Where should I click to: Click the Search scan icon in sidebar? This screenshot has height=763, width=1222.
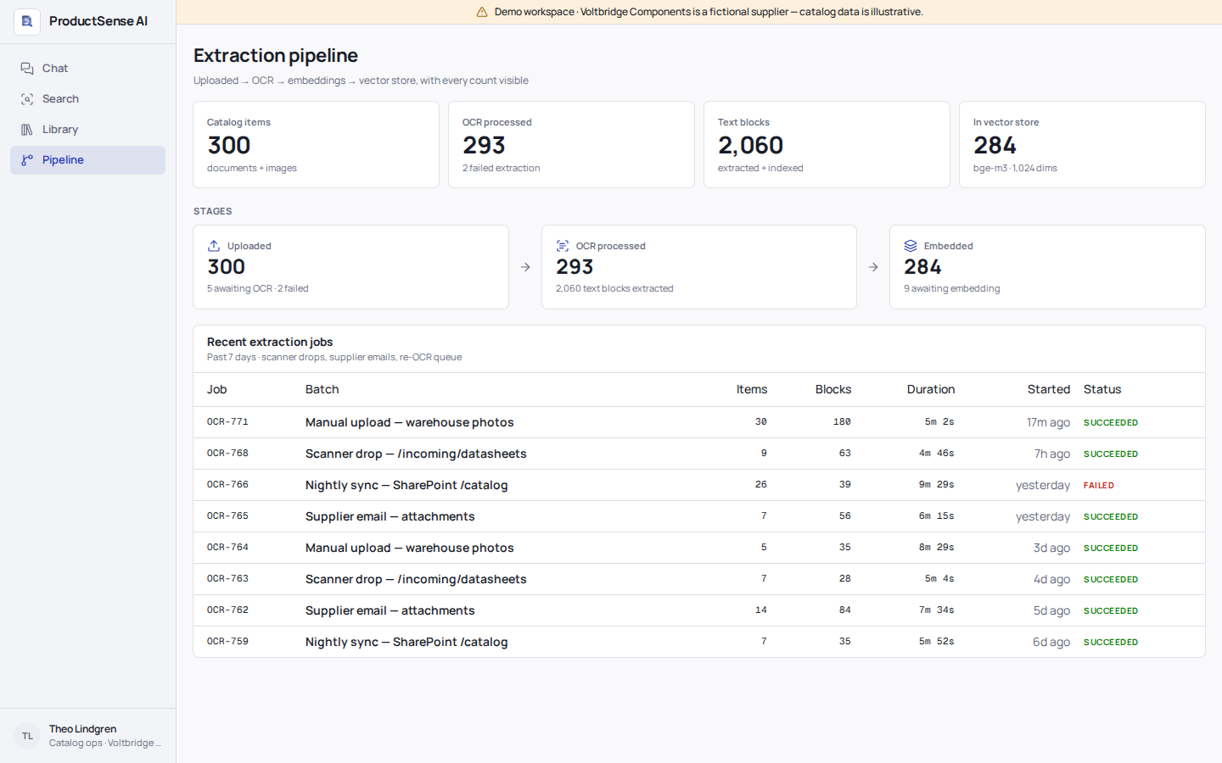coord(27,99)
